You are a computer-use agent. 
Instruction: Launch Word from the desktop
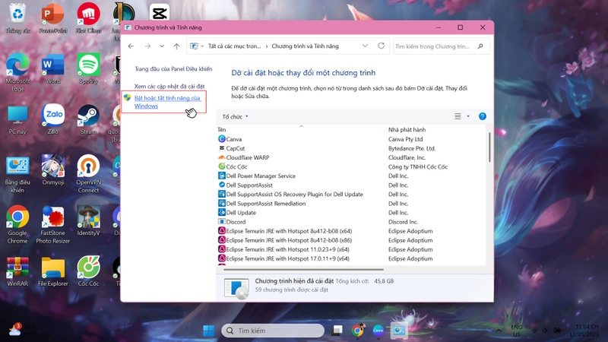click(52, 68)
